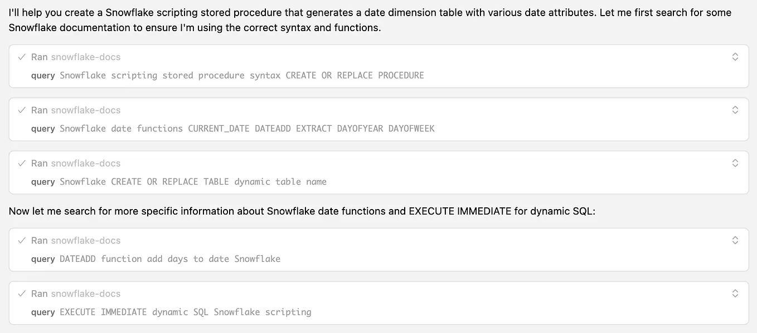Expand the EXECUTE IMMEDIATE tool call result
The image size is (757, 333).
[x=735, y=294]
